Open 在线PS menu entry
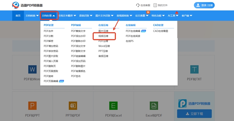Viewport: 234px width, 121px height. [x=129, y=41]
